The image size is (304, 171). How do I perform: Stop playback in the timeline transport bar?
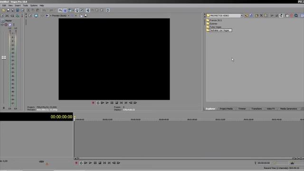pos(100,163)
